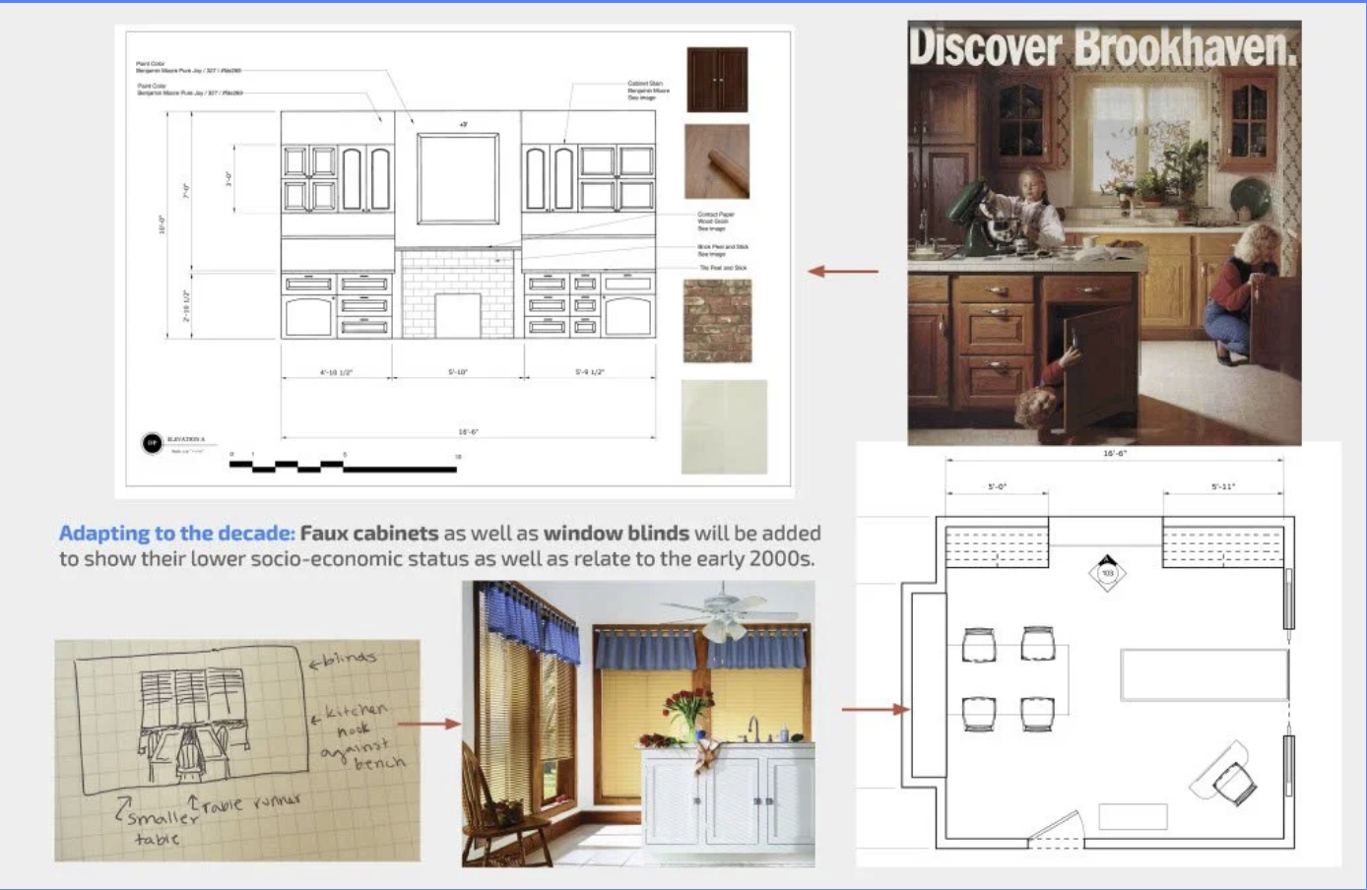This screenshot has height=890, width=1367.
Task: Click the graphic scale bar under elevation
Action: point(343,466)
